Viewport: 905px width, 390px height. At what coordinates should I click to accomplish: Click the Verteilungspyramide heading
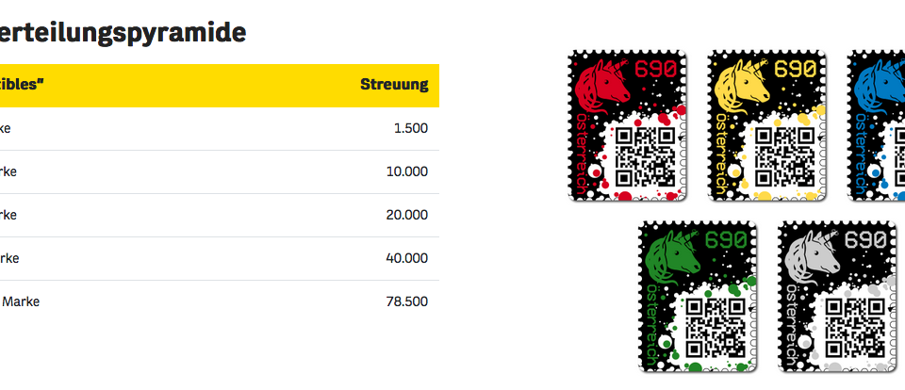point(123,33)
